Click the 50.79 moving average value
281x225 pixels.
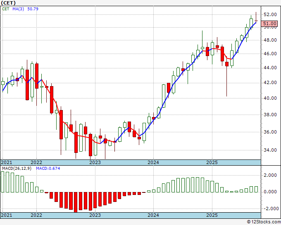pyautogui.click(x=33, y=9)
